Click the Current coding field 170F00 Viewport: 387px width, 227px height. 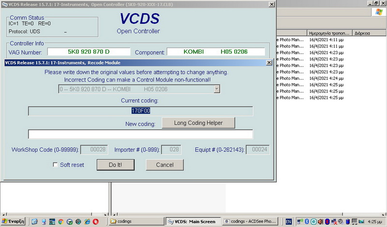140,111
